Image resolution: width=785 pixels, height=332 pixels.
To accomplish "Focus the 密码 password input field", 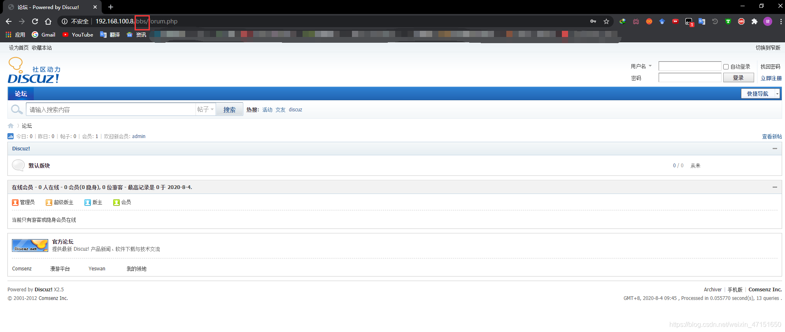I will (690, 78).
